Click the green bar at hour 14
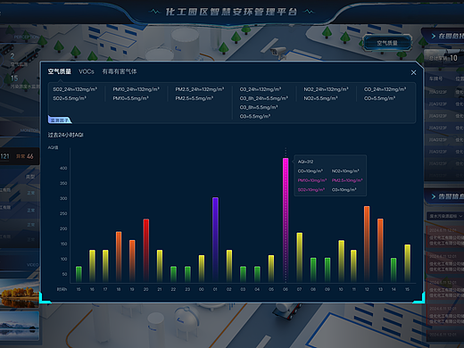Viewport: 464px width, 348px height. pos(394,269)
